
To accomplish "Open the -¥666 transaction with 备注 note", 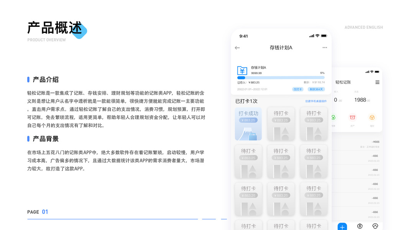I will pos(356,144).
